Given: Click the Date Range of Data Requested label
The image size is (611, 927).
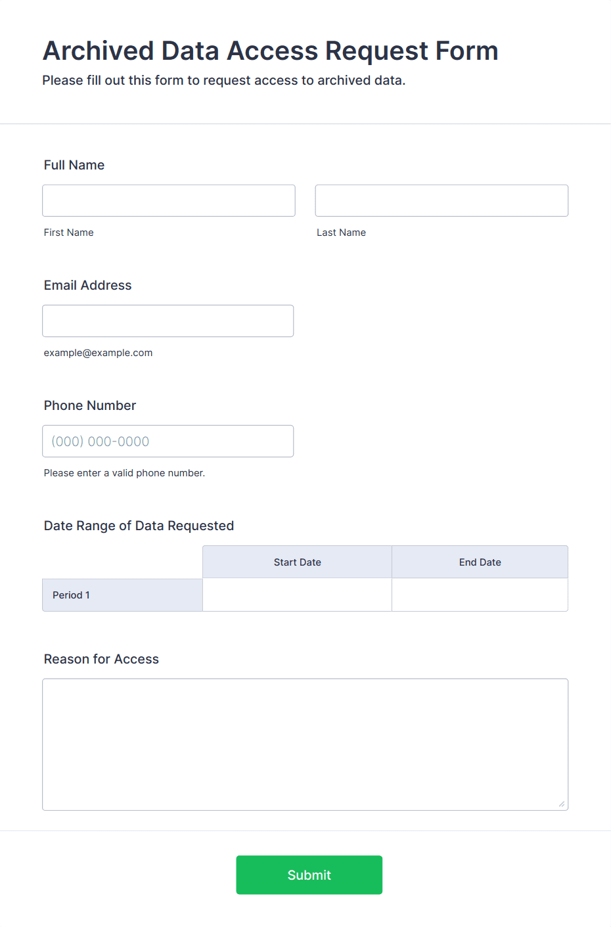Looking at the screenshot, I should point(139,526).
